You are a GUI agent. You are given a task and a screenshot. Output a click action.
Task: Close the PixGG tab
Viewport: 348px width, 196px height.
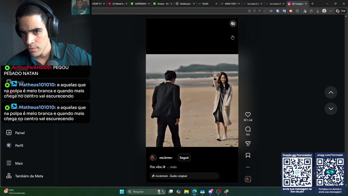tap(216, 4)
